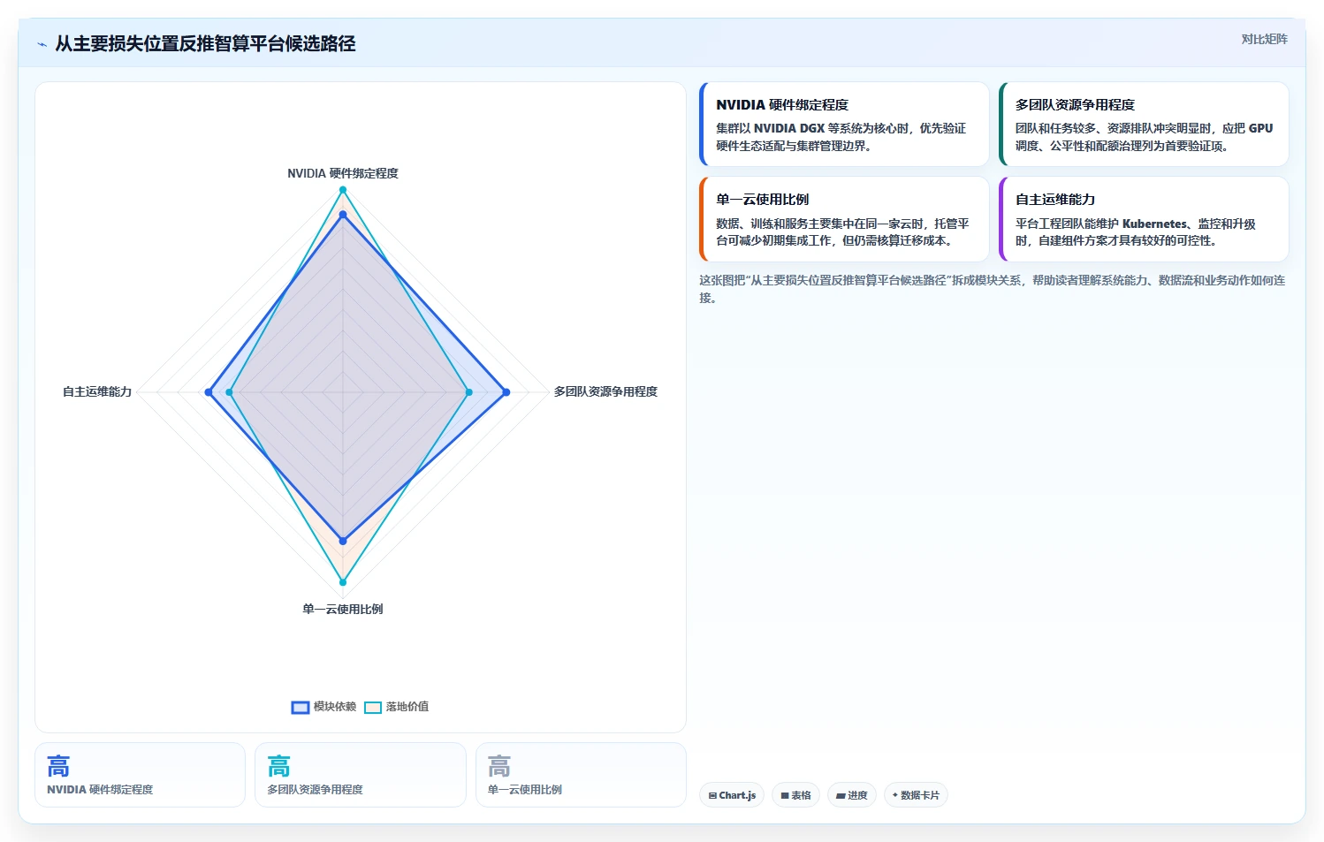Click the radar axis label 多团队资源争用程度
The image size is (1324, 842).
(x=605, y=391)
